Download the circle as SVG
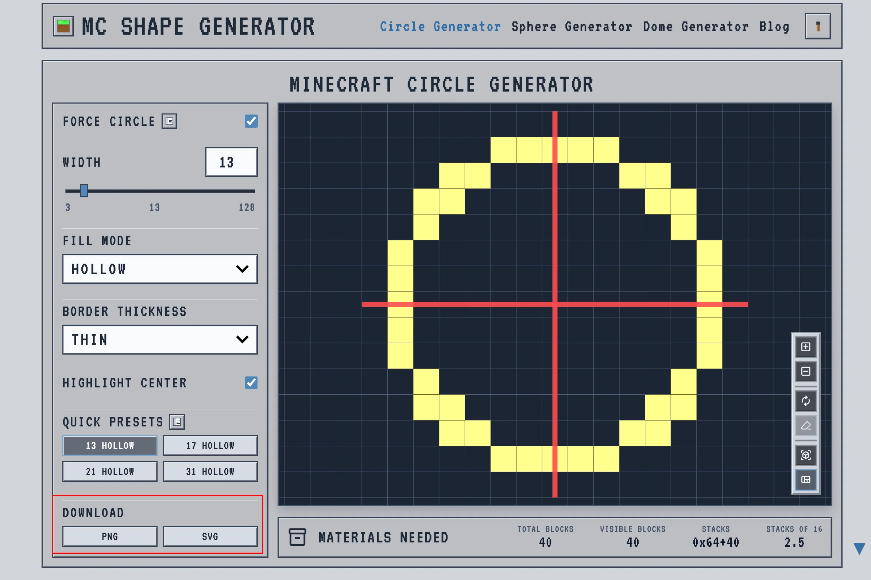This screenshot has height=580, width=871. point(210,536)
